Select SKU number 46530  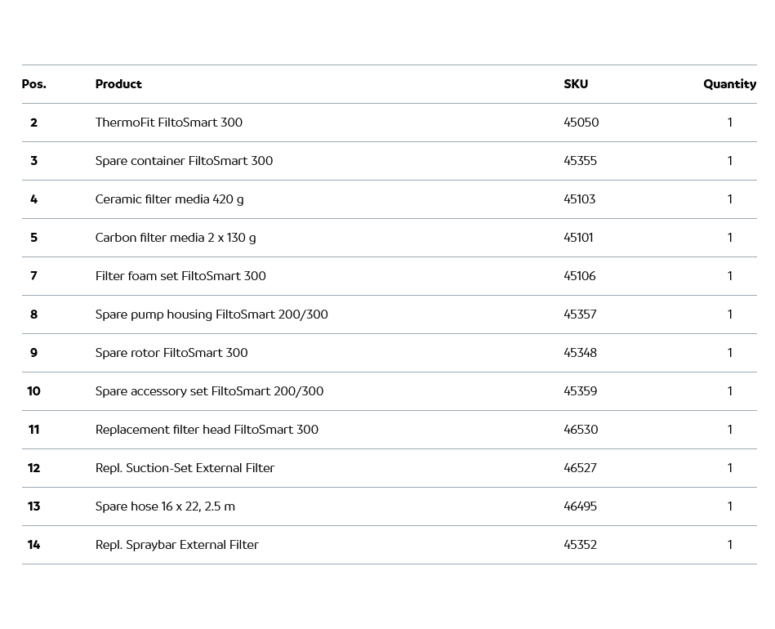581,430
